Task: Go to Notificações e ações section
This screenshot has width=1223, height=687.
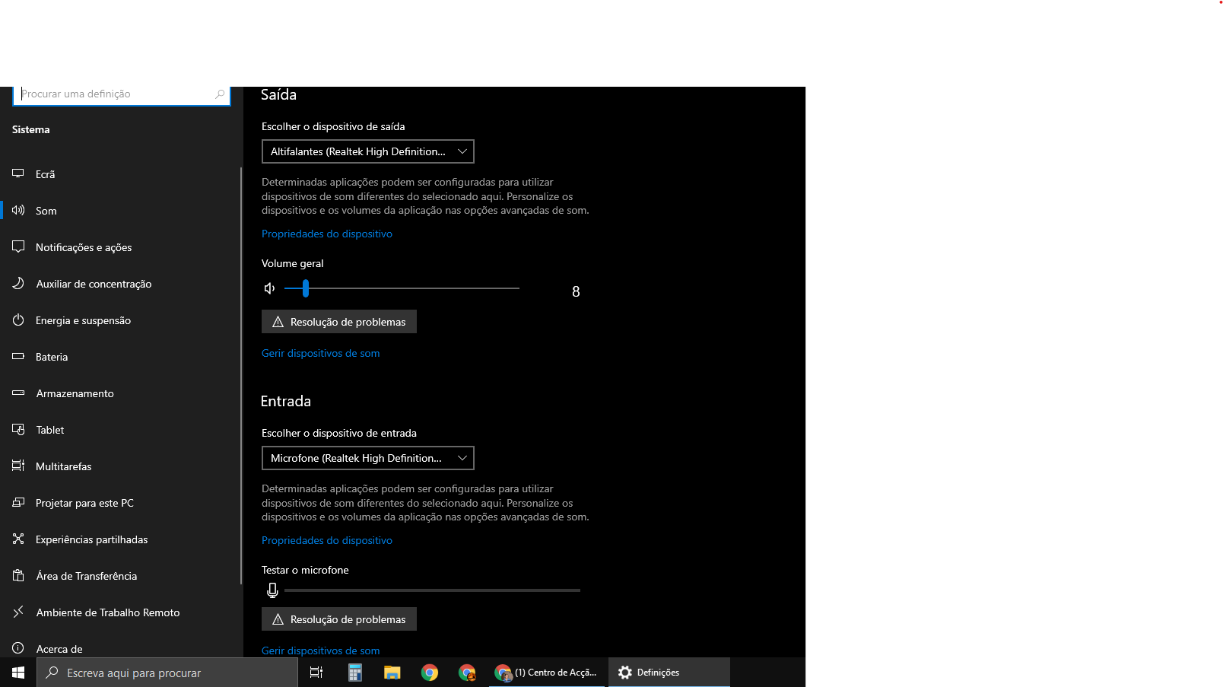Action: click(84, 247)
